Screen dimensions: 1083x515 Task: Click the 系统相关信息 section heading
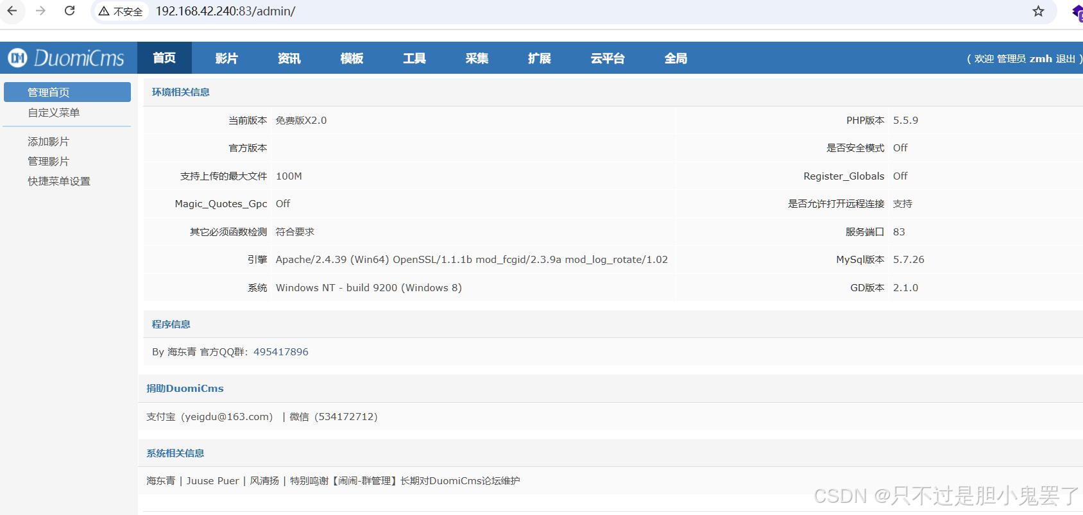click(x=175, y=453)
